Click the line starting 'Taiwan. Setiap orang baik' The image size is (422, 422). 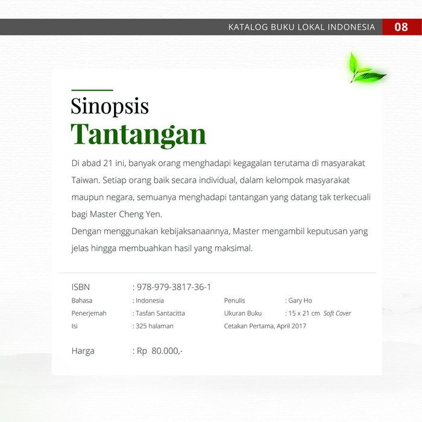[x=210, y=181]
